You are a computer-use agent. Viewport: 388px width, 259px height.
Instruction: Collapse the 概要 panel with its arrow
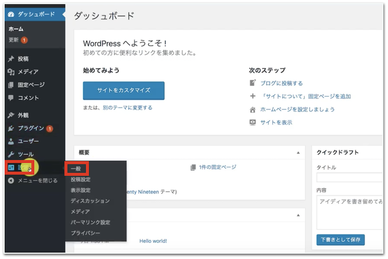point(298,153)
